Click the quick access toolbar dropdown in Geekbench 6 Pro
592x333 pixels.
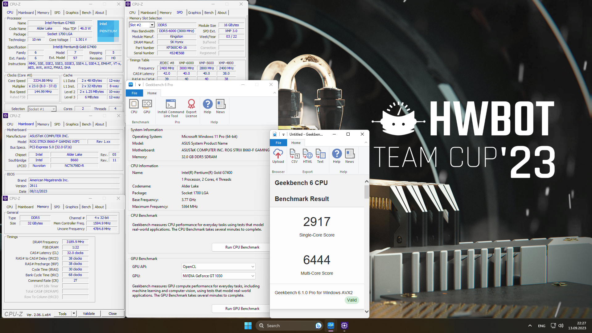point(139,85)
